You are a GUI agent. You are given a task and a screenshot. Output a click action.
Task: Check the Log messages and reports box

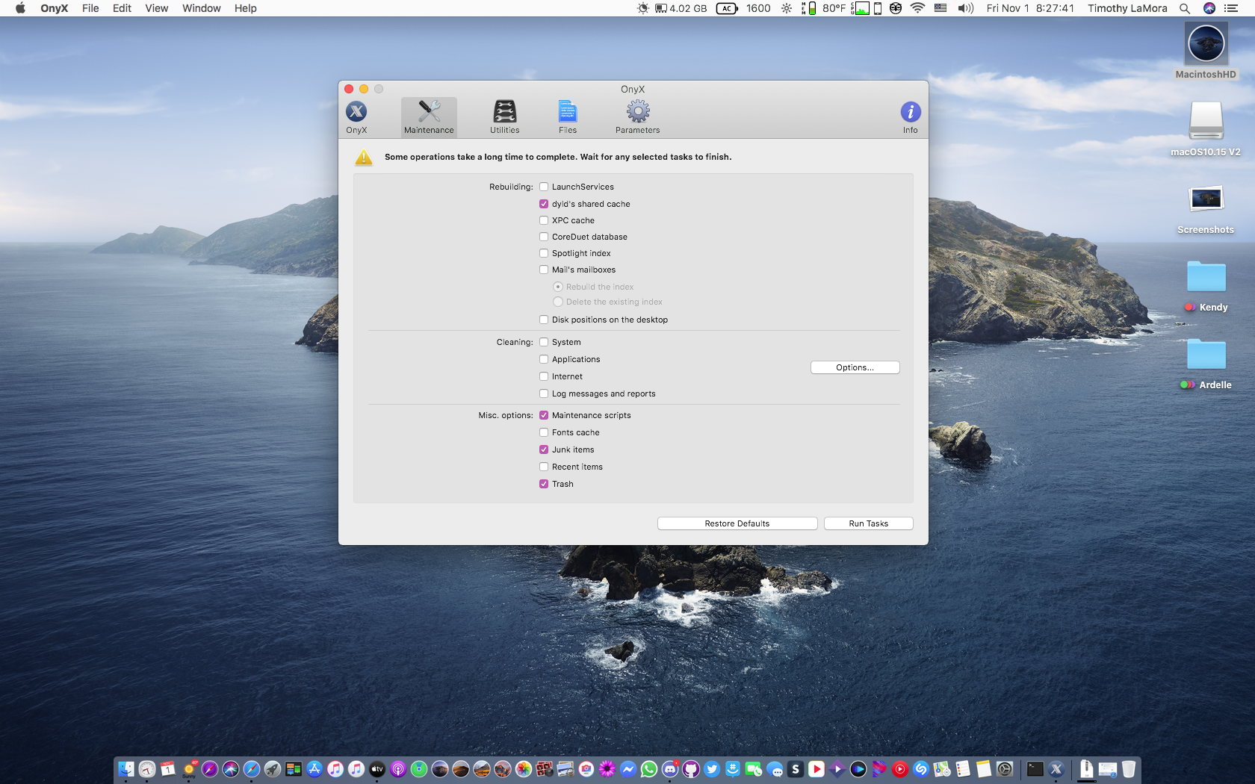(x=544, y=393)
